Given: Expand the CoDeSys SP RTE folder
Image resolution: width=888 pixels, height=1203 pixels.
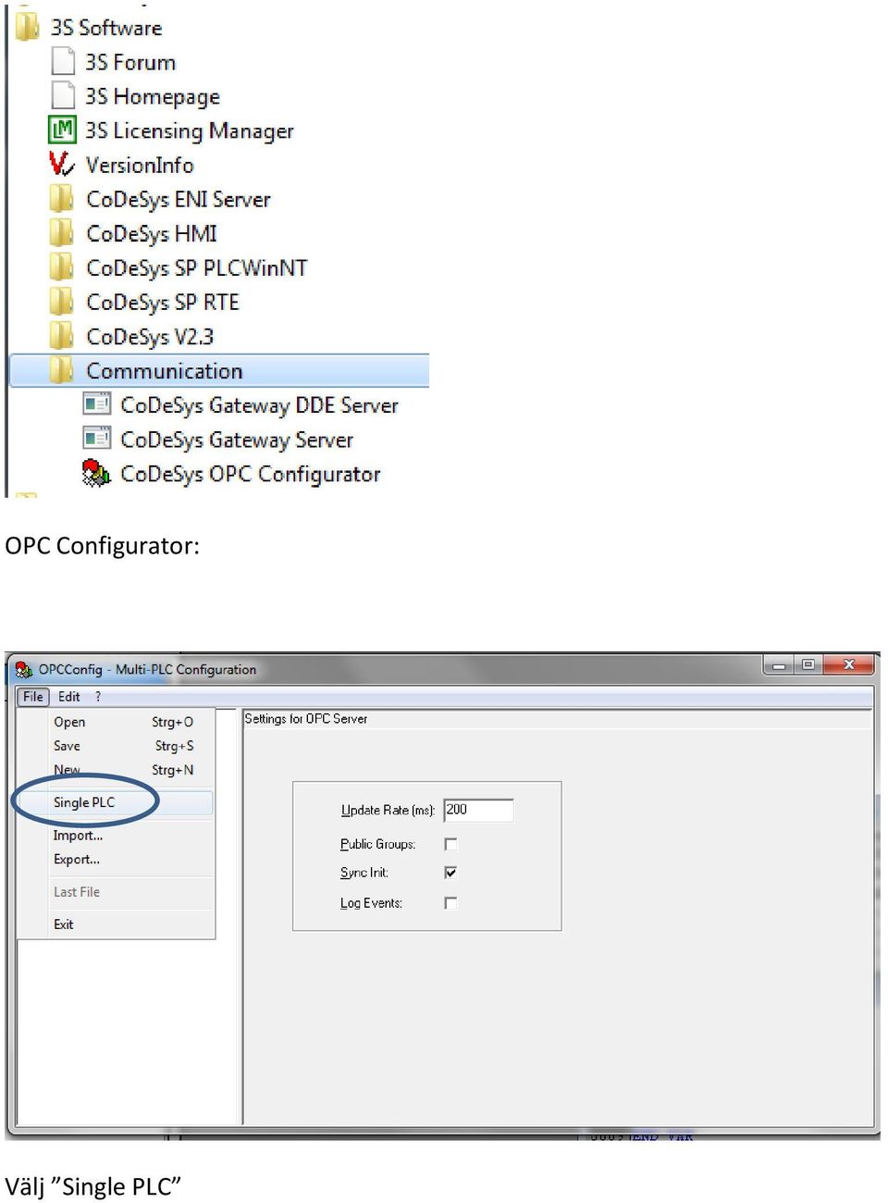Looking at the screenshot, I should click(163, 302).
